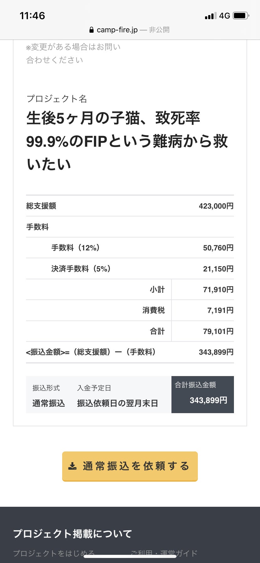The image size is (260, 563).
Task: Select the 総支援額 amount 423,000円
Action: 216,206
